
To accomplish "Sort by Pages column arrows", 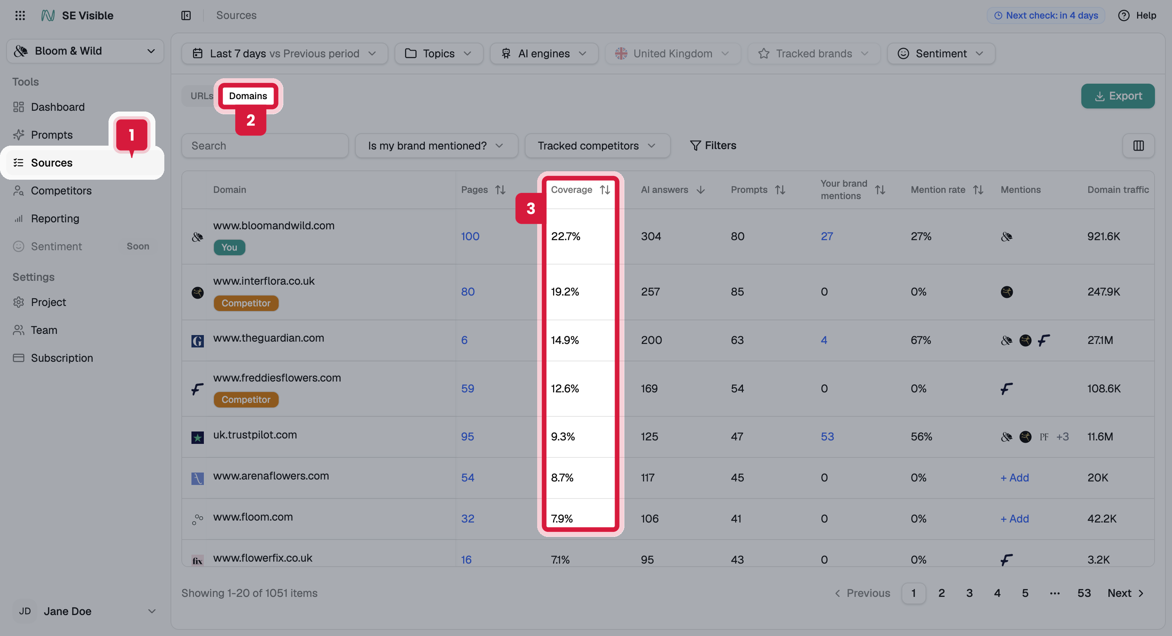I will coord(500,189).
